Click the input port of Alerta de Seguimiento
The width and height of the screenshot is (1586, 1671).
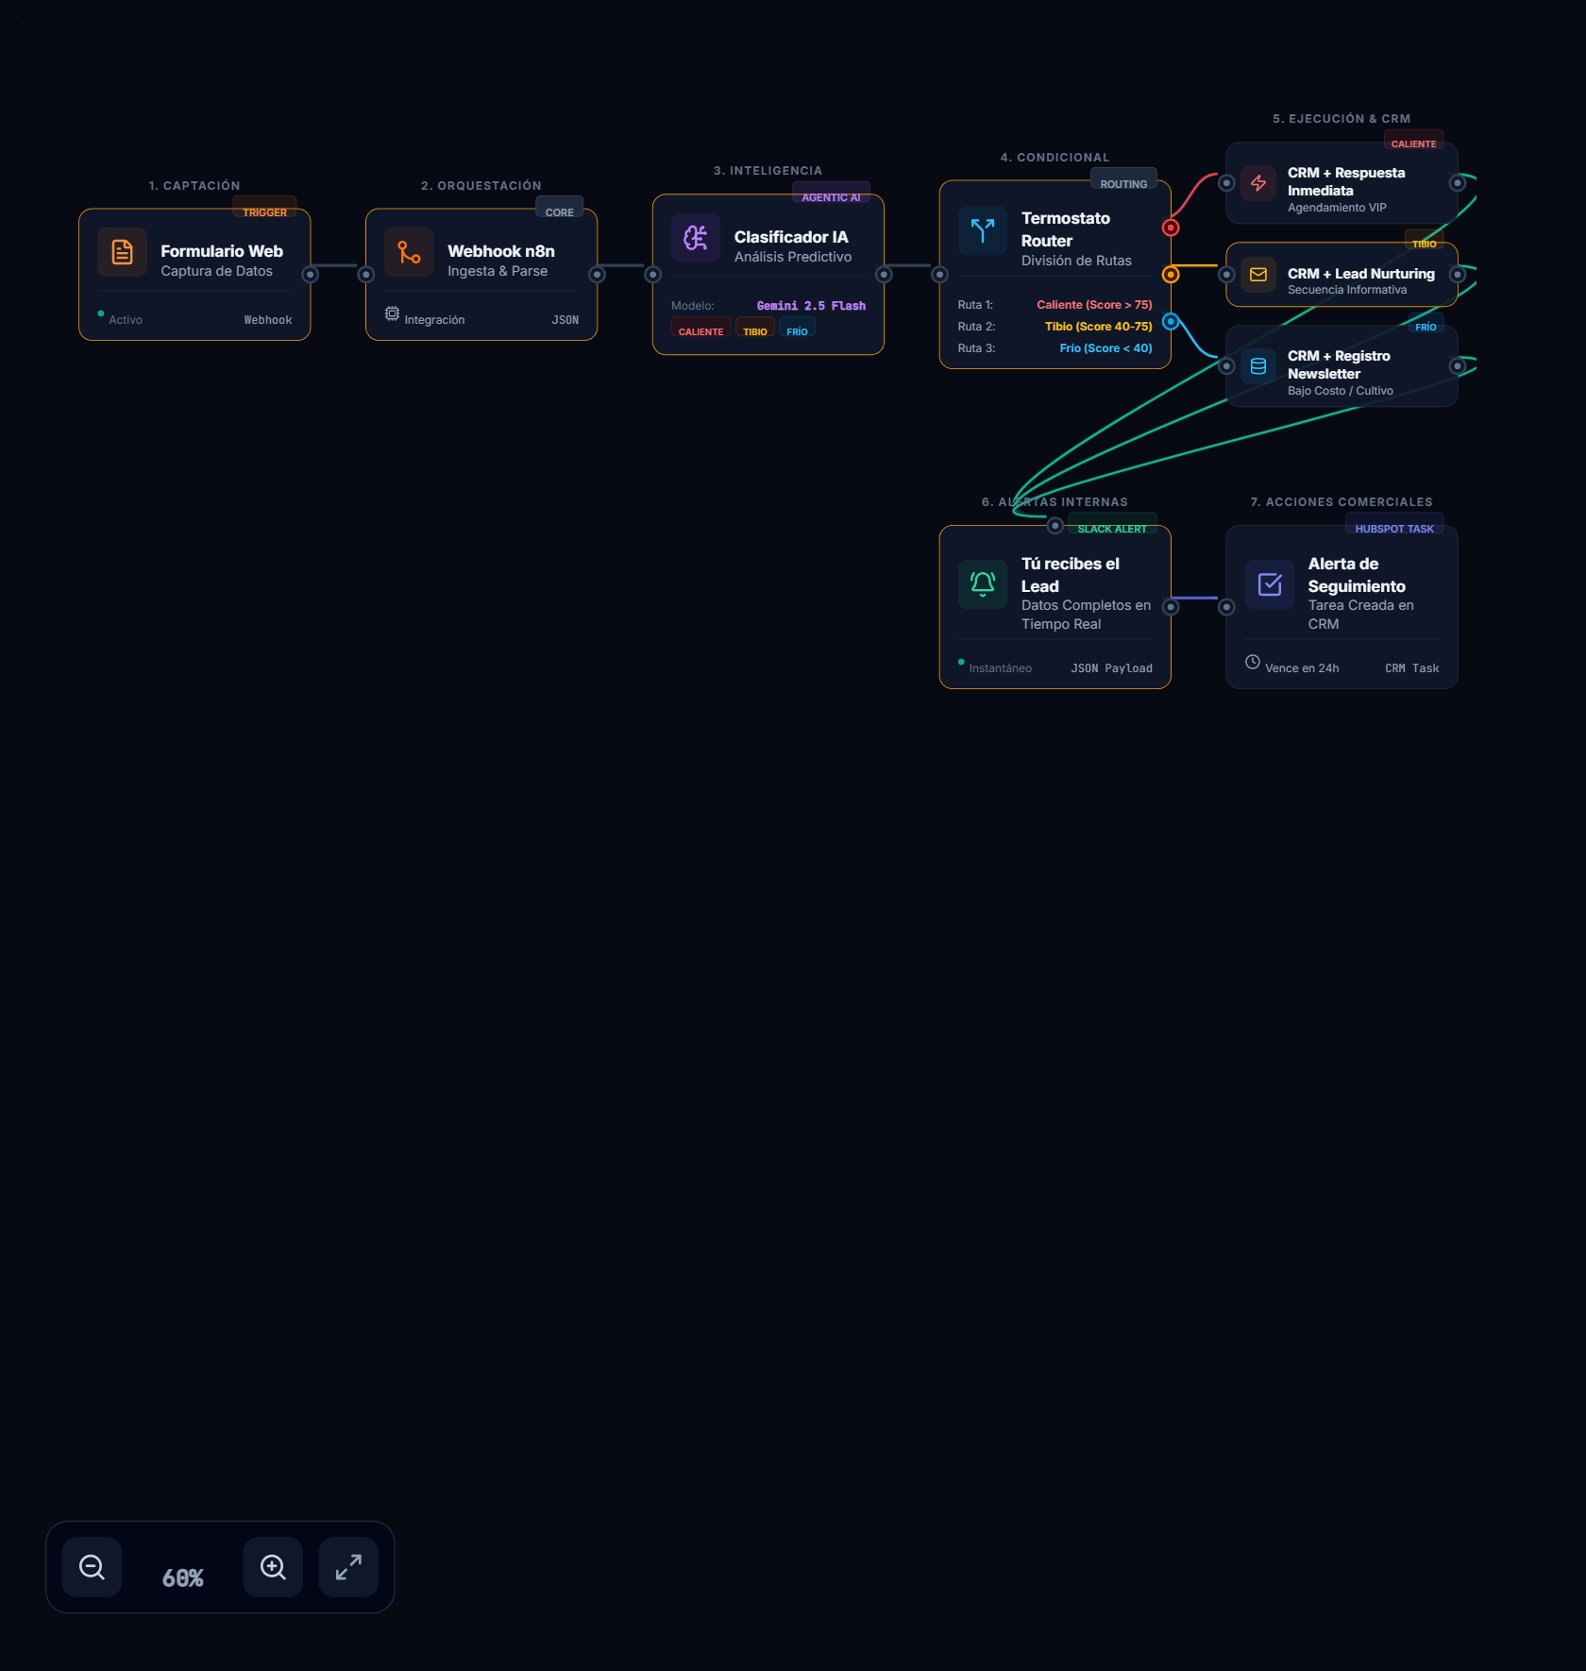[1226, 607]
